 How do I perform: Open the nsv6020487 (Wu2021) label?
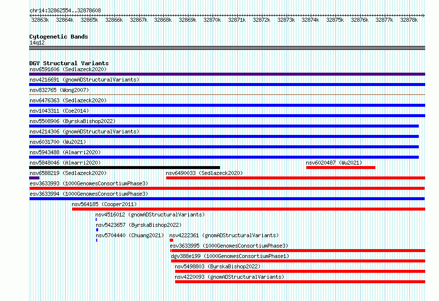point(334,163)
